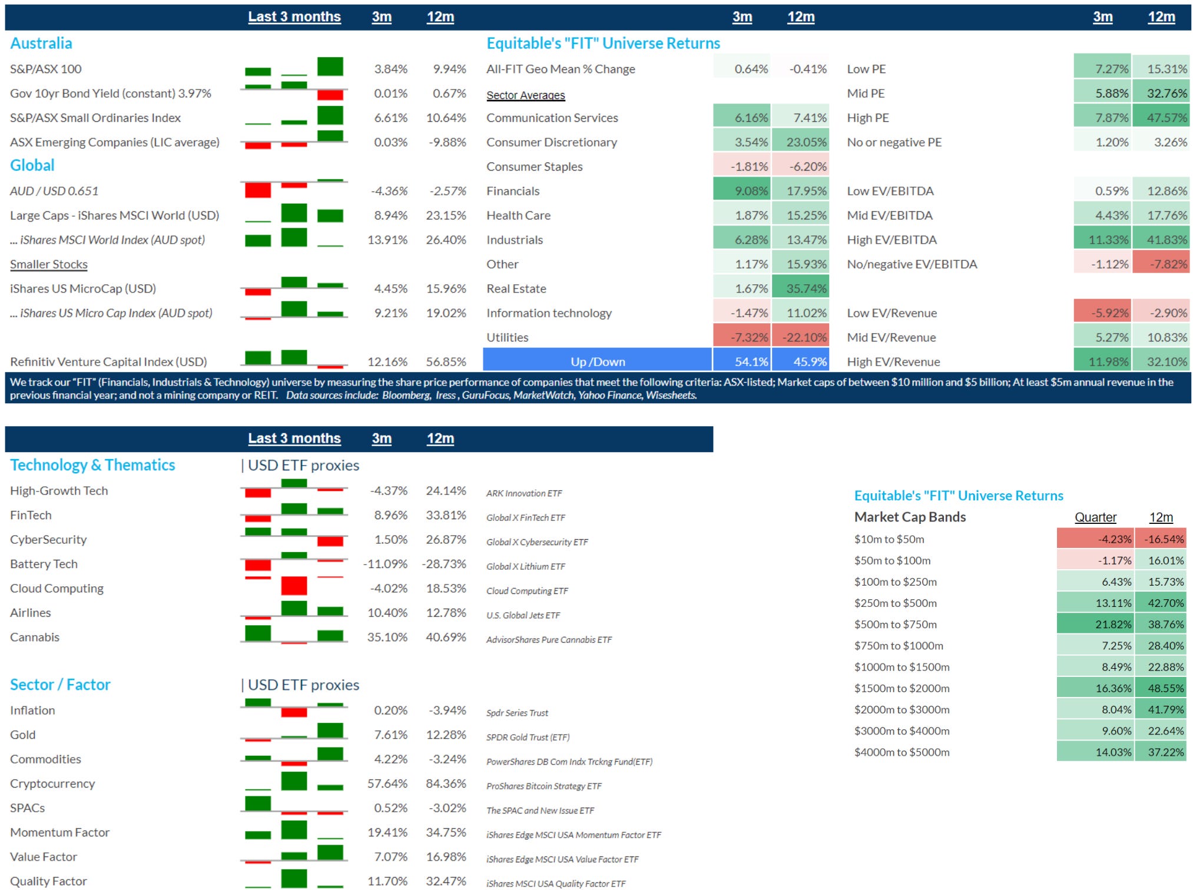This screenshot has width=1193, height=890.
Task: Click the Cryptocurrency three-month bar chart
Action: click(x=294, y=782)
